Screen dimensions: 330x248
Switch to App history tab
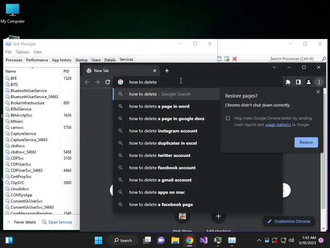62,60
